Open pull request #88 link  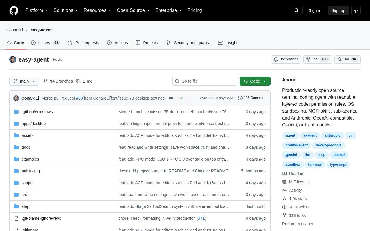coord(79,98)
